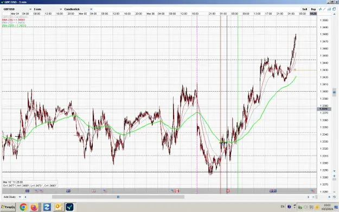Click the Start button on taskbar

click(x=8, y=207)
